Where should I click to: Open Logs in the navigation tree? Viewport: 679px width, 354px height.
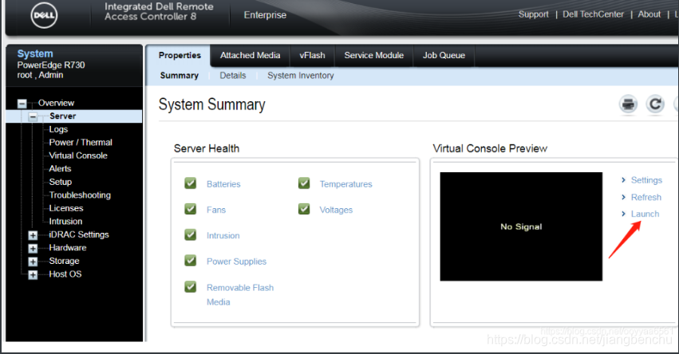click(x=58, y=129)
